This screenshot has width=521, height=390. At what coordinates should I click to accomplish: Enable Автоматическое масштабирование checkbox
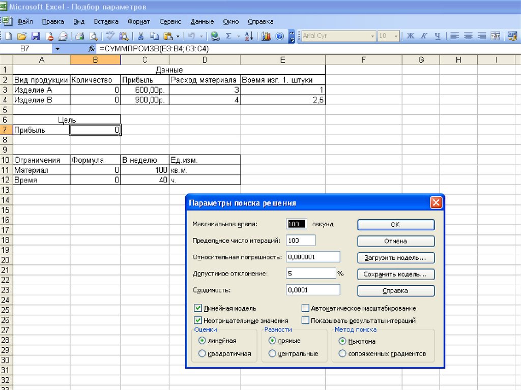305,308
